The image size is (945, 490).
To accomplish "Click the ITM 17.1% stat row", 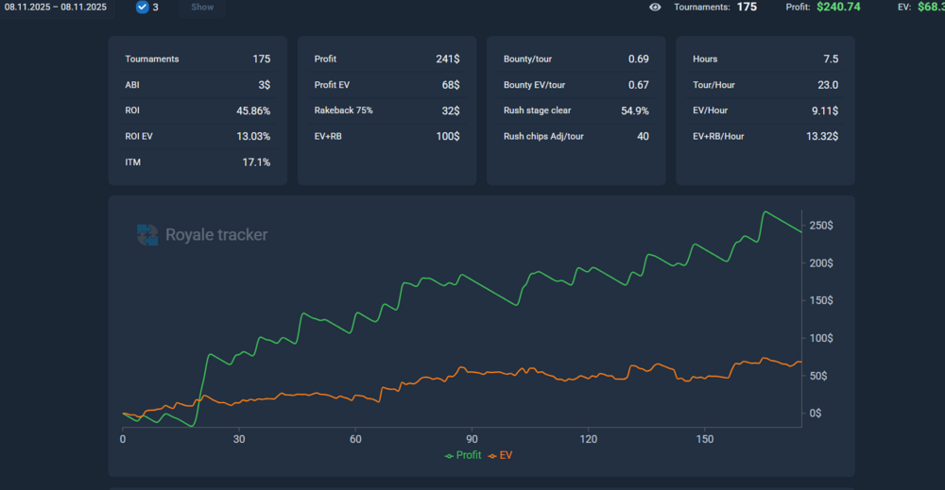I will pos(198,162).
